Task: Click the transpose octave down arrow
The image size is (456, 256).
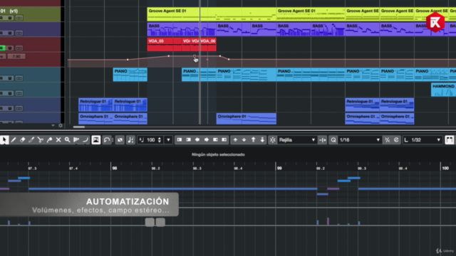Action: 262,140
